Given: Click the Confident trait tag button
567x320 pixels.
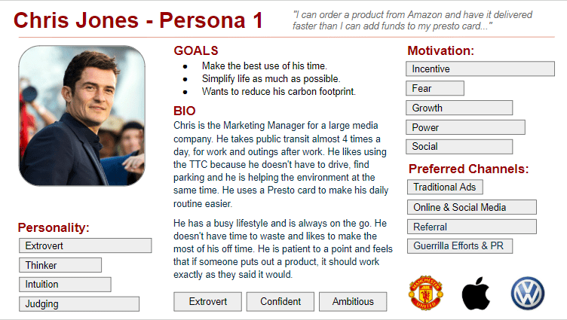Looking at the screenshot, I should pos(280,302).
